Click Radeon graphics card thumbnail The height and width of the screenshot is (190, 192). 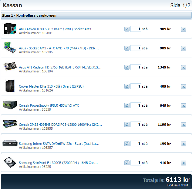click(10, 66)
